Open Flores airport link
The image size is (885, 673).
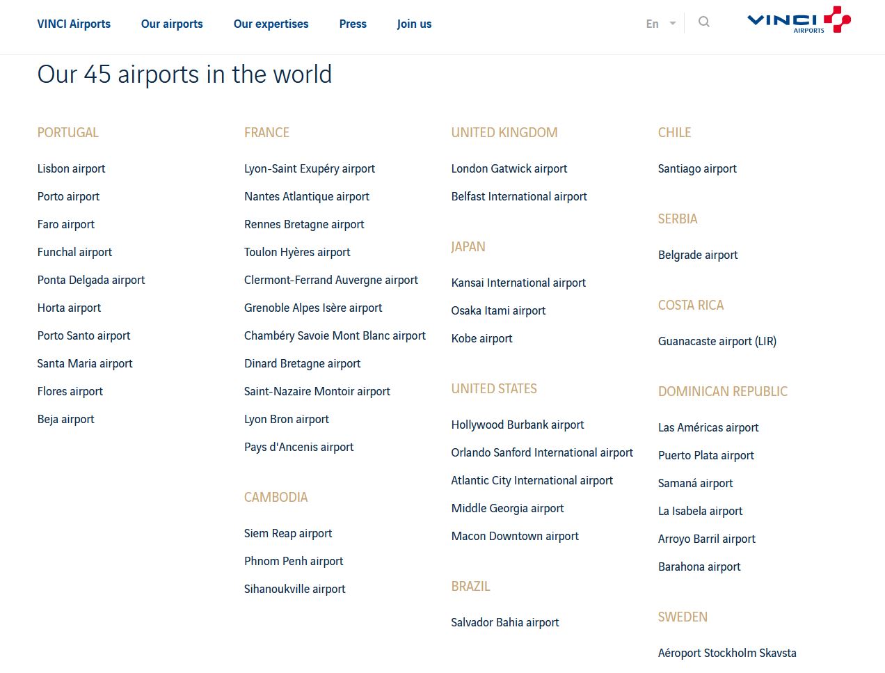point(70,391)
